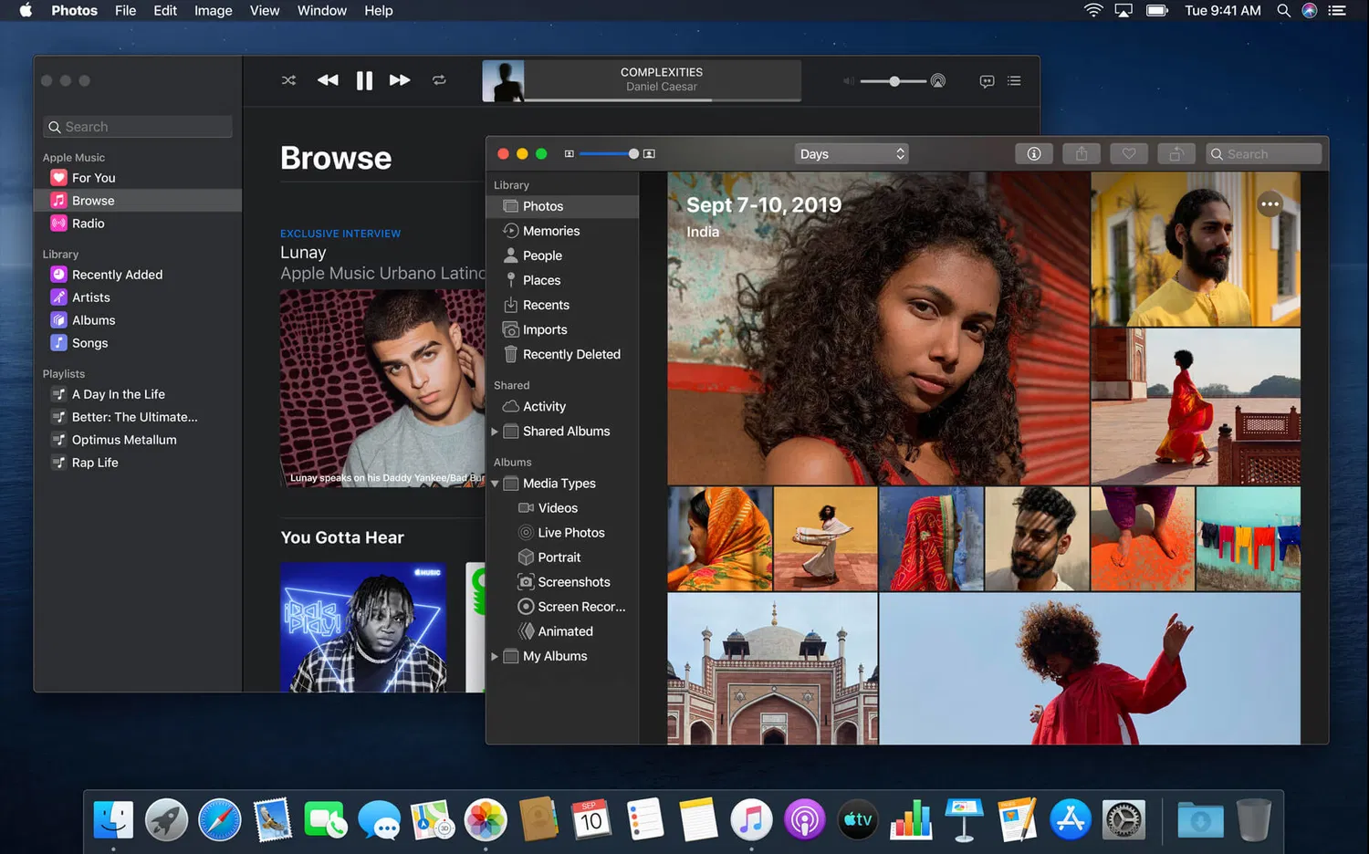Open the Window menu in menu bar
This screenshot has width=1369, height=854.
[321, 11]
